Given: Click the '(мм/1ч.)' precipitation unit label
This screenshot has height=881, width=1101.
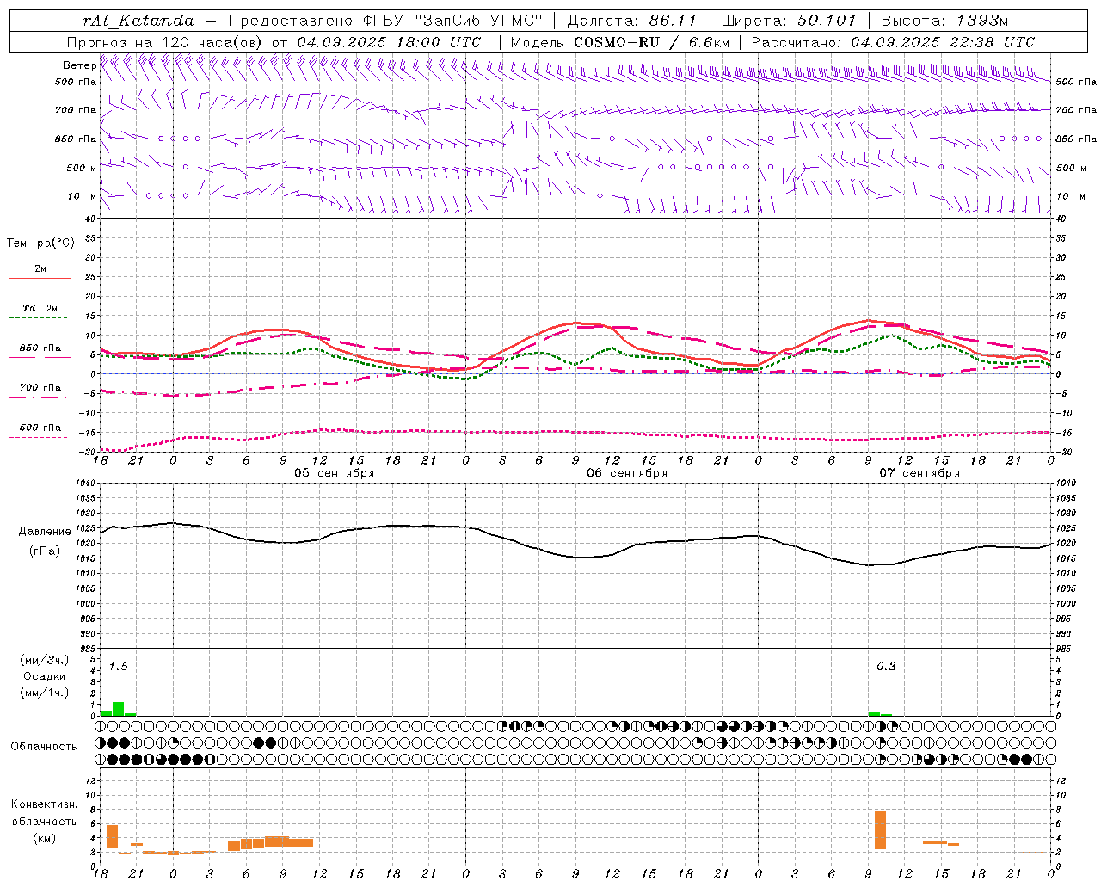Looking at the screenshot, I should coord(45,693).
